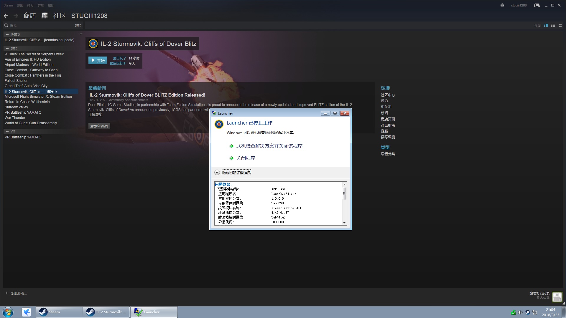
Task: Open the Steam menu in the menu bar
Action: (x=8, y=5)
